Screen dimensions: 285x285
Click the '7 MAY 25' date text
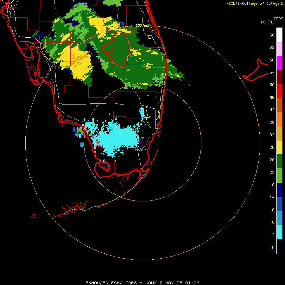click(x=171, y=283)
